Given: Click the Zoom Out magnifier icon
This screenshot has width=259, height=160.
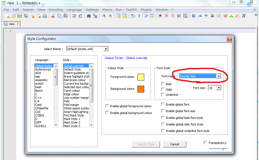Looking at the screenshot, I should 110,16.
